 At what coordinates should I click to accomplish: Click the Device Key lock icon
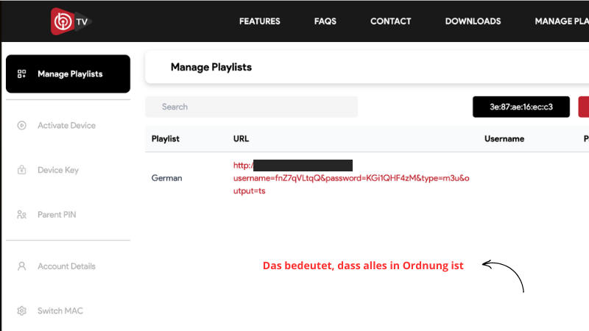coord(21,171)
